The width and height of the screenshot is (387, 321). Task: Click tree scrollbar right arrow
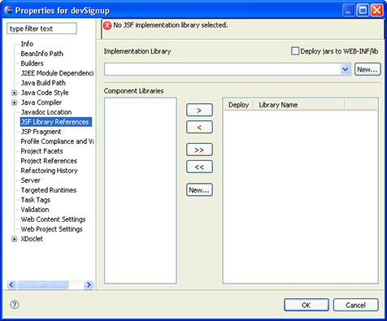(89, 284)
